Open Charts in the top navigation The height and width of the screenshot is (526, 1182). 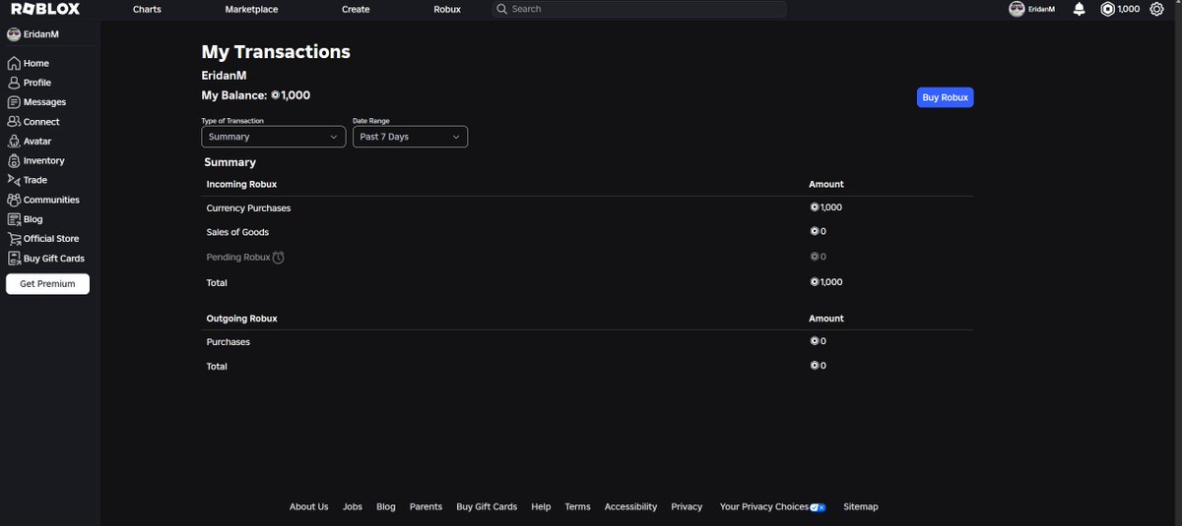(147, 9)
